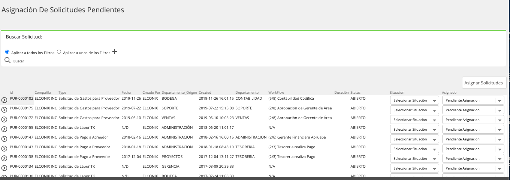
Task: Click the PUR-0000175 id cell
Action: pyautogui.click(x=22, y=108)
